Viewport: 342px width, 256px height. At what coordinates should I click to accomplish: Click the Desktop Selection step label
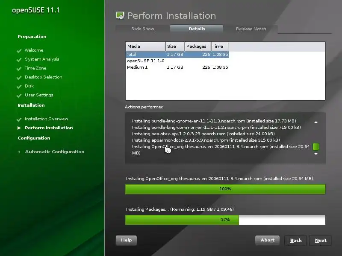(x=44, y=77)
